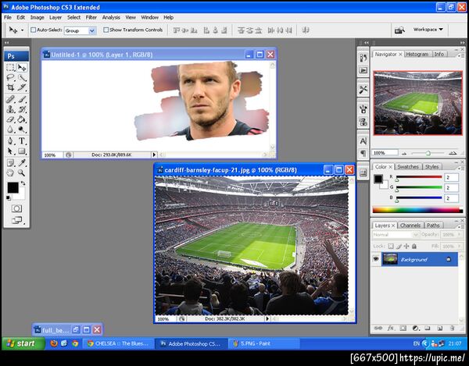Select the Path Selection tool
This screenshot has width=469, height=366.
[11, 151]
